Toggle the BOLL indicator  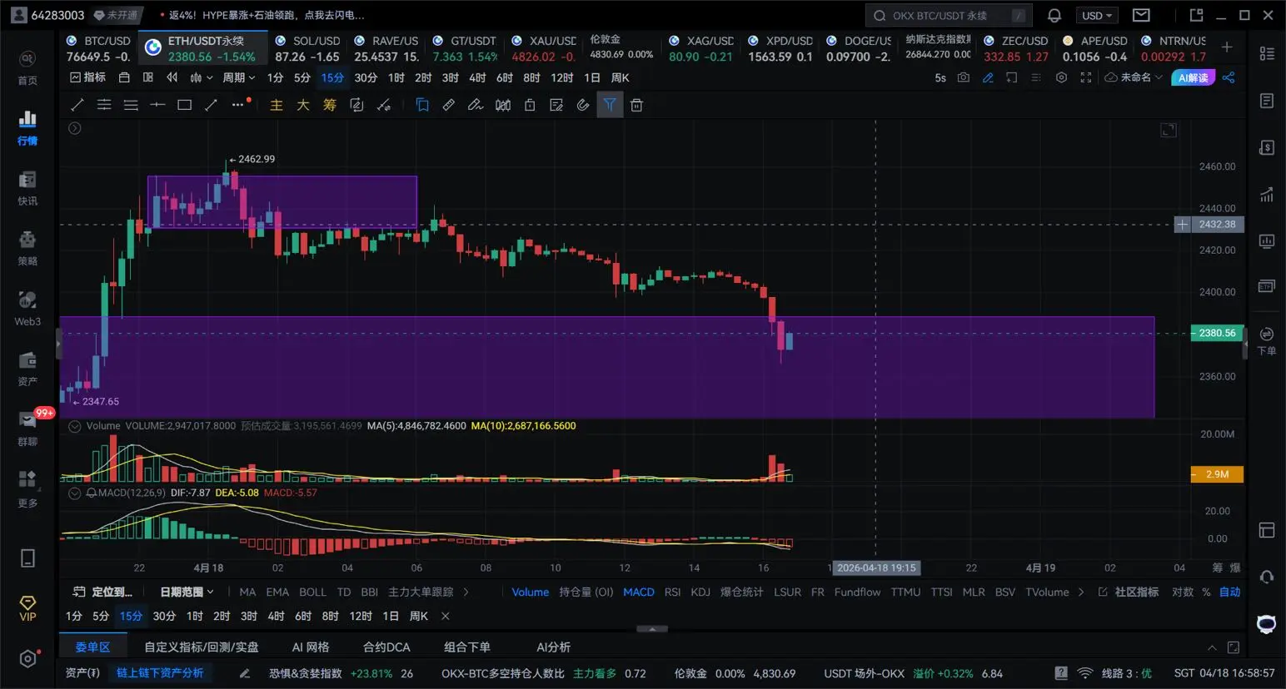(x=312, y=592)
